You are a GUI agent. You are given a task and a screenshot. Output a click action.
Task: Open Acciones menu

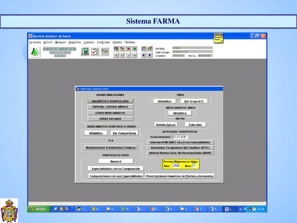(x=35, y=42)
